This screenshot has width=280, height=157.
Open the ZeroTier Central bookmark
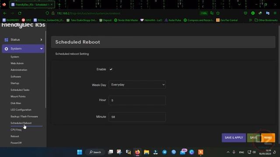coord(227,20)
